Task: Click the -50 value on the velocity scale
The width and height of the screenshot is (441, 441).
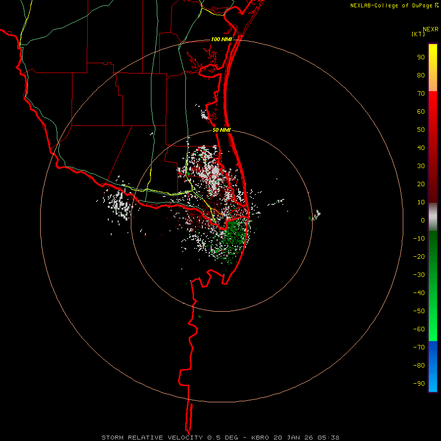Action: (x=419, y=311)
